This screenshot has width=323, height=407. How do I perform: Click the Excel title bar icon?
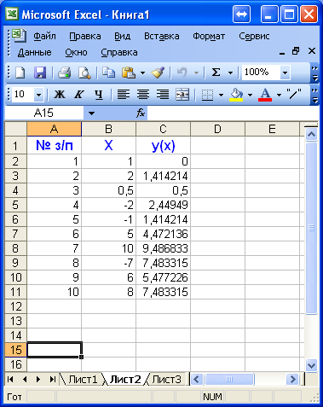[x=12, y=15]
